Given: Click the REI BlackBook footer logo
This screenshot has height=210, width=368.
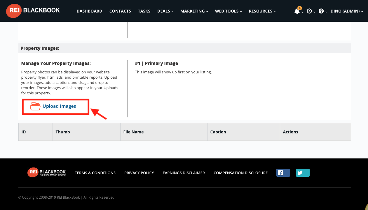Looking at the screenshot, I should [x=47, y=172].
